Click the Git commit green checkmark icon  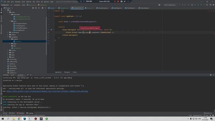[198, 5]
